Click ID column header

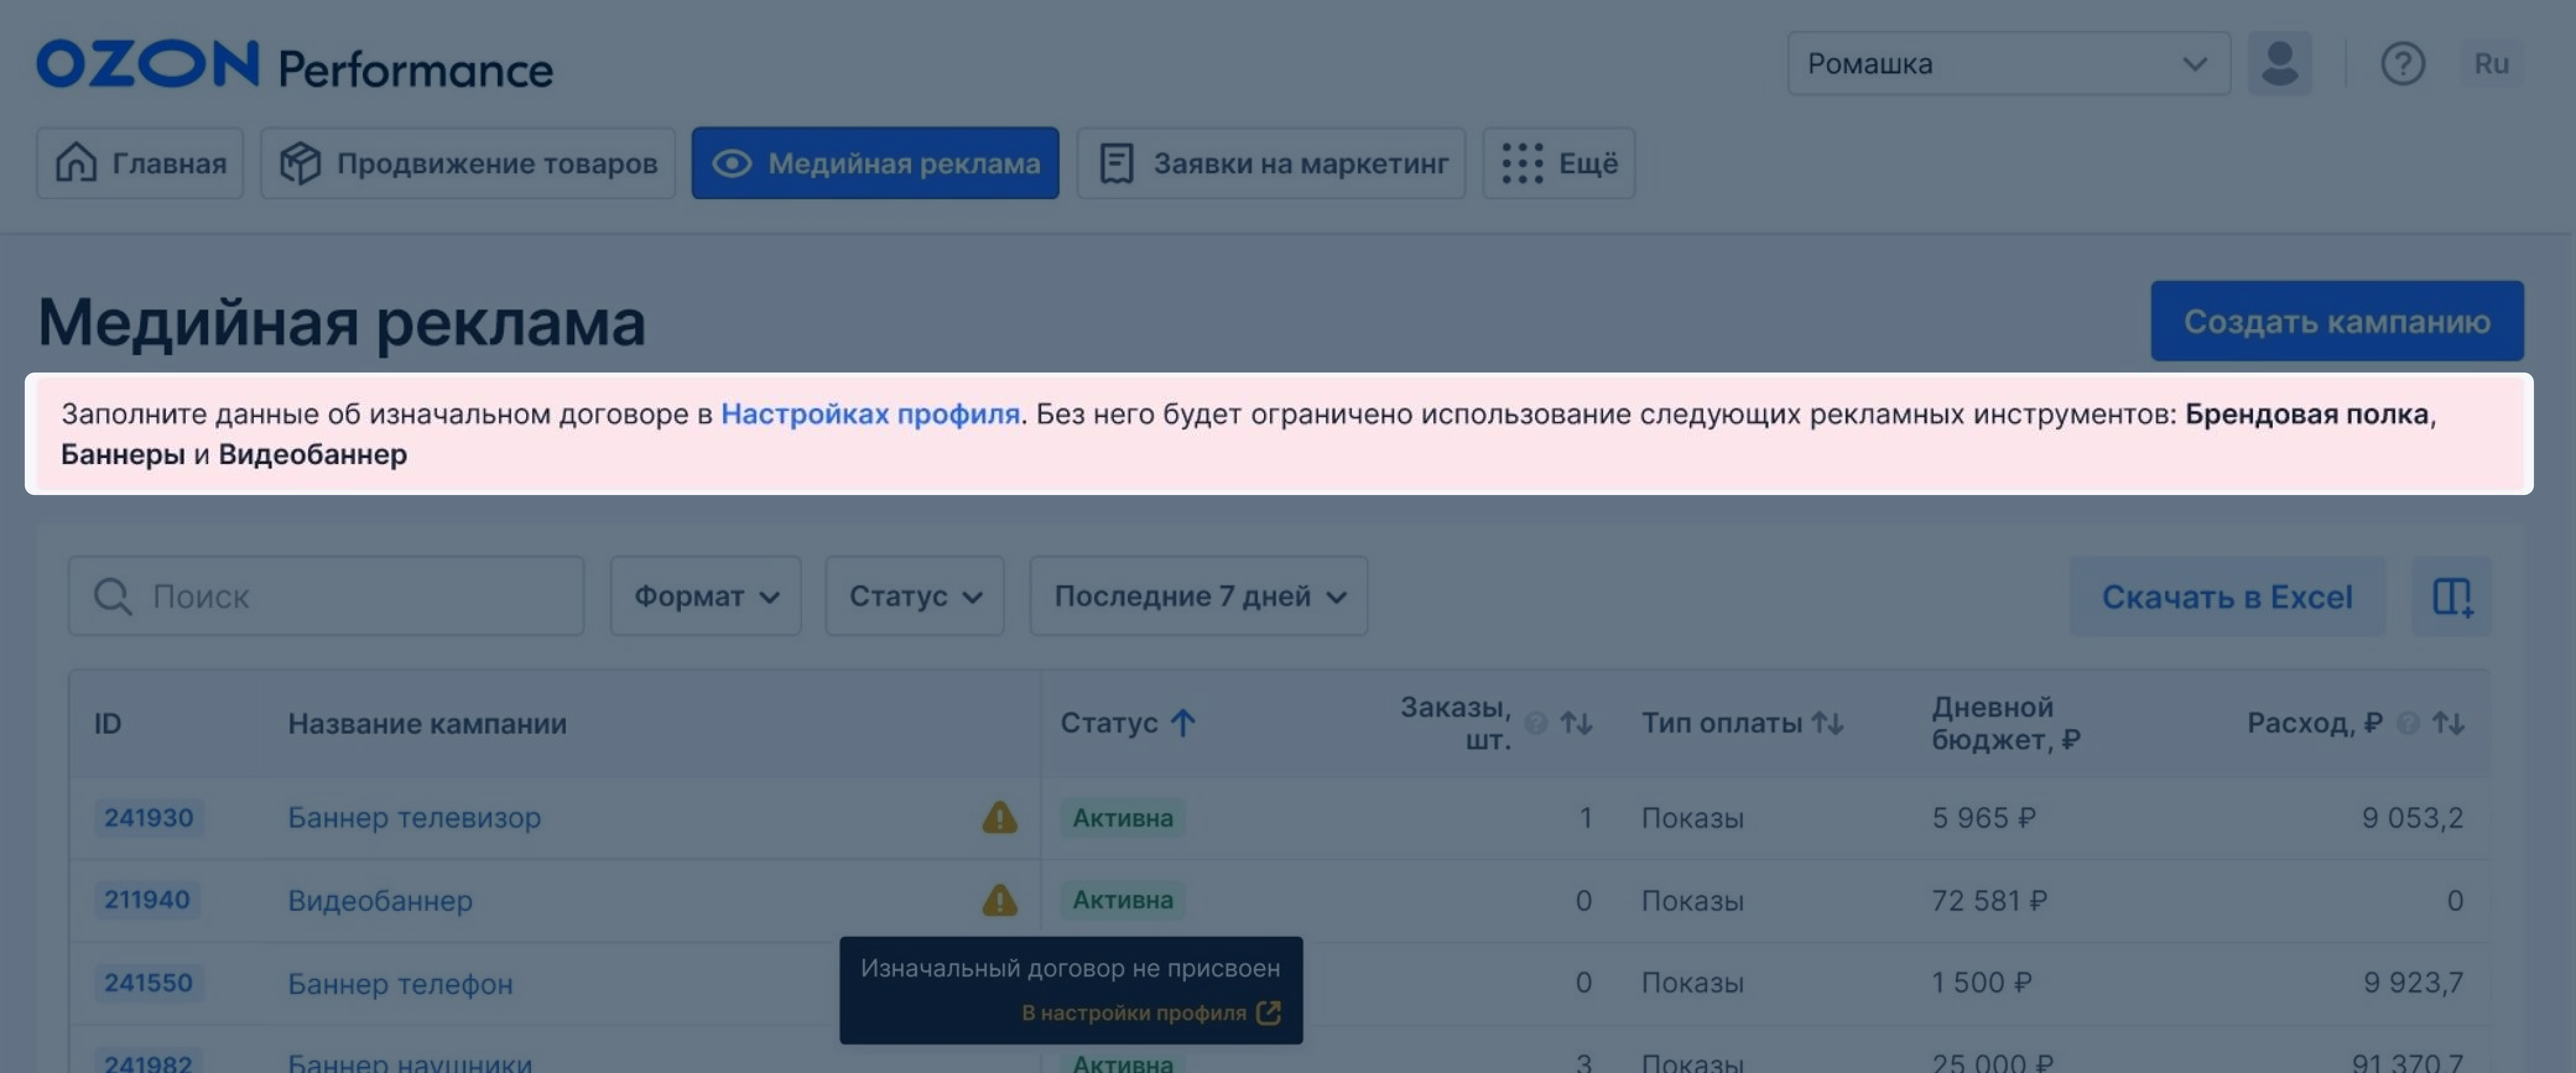[x=108, y=723]
